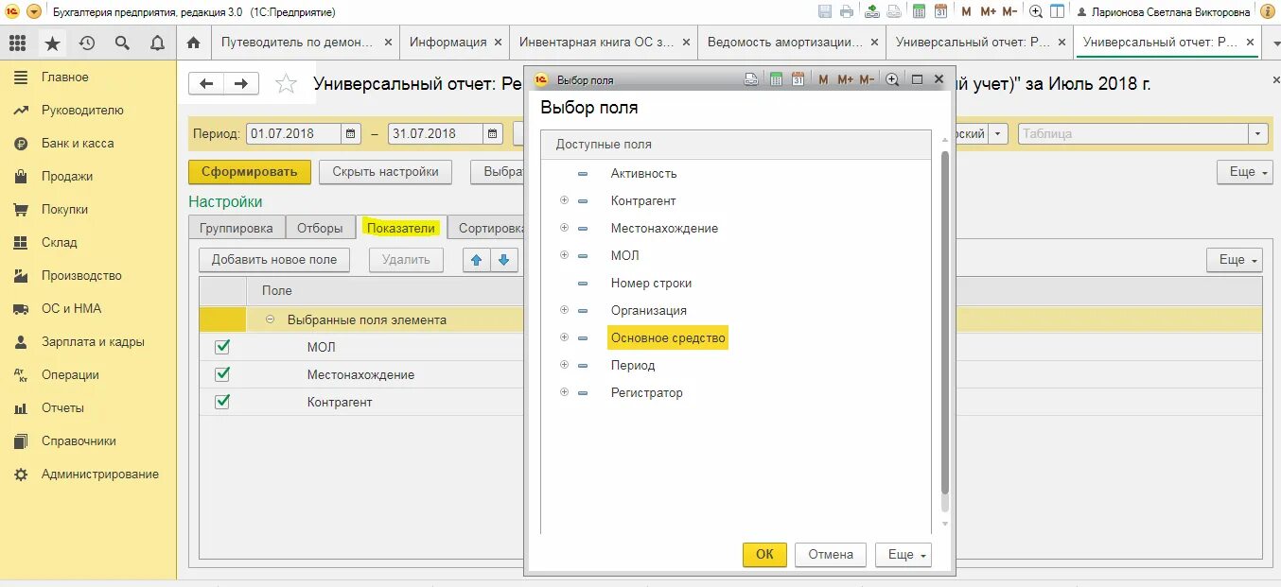Open the favorites star icon
Image resolution: width=1281 pixels, height=587 pixels.
pos(52,43)
